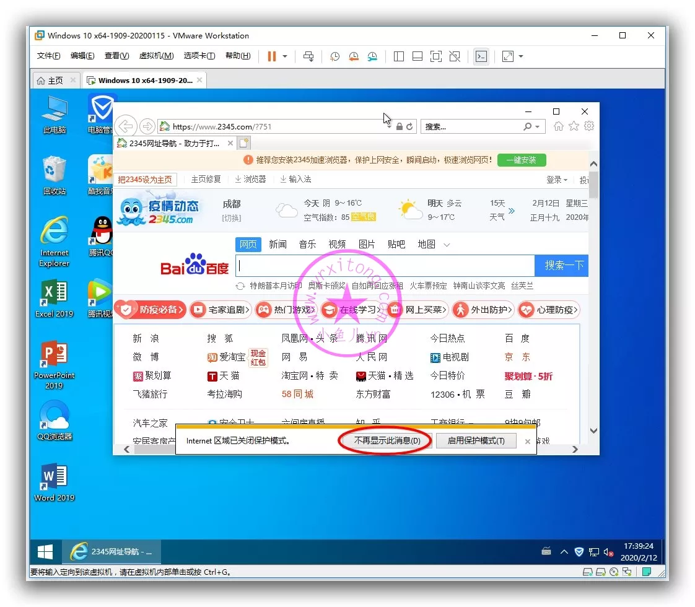Expand more Baidu search categories chevron

[447, 245]
